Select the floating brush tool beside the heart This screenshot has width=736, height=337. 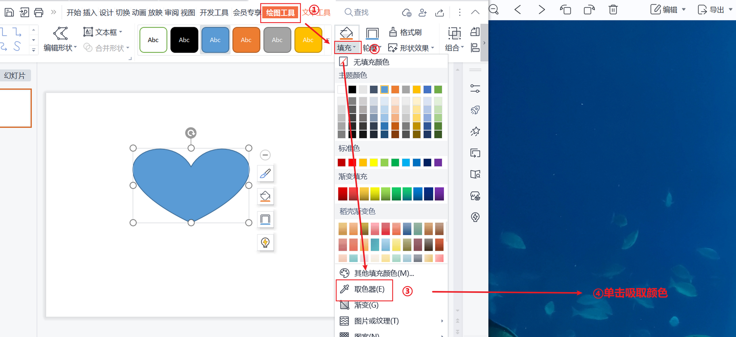[x=265, y=173]
